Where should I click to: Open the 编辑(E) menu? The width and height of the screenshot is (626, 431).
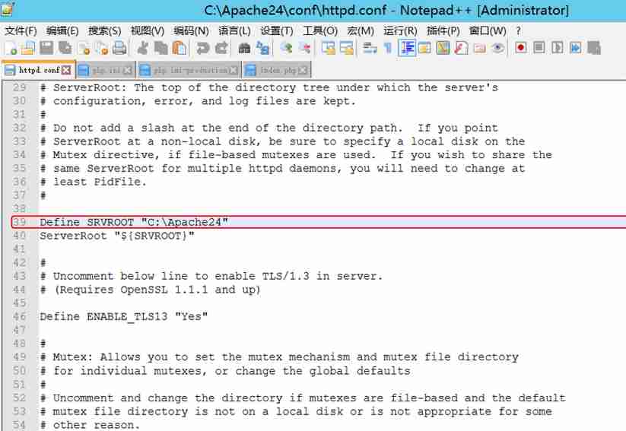coord(62,30)
